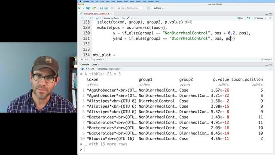
Task: Click "otu_plot +" on line 134
Action: 104,55
